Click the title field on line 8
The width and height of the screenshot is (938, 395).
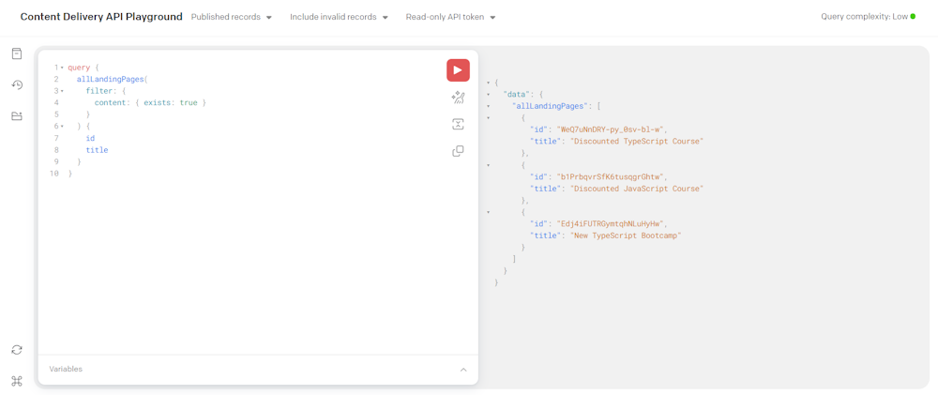coord(97,150)
